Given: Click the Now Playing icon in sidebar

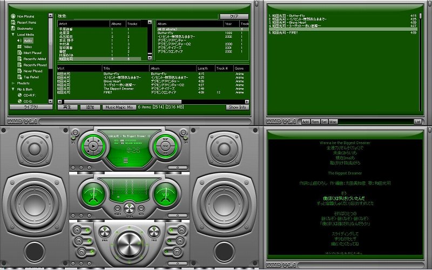Looking at the screenshot, I should 13,17.
